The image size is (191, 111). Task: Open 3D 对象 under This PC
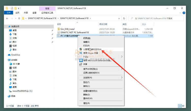[16, 64]
